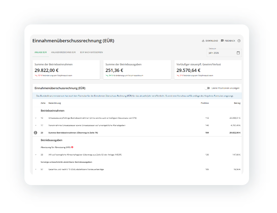Select the Anlage EÜR tab
This screenshot has height=213, width=277.
40,52
